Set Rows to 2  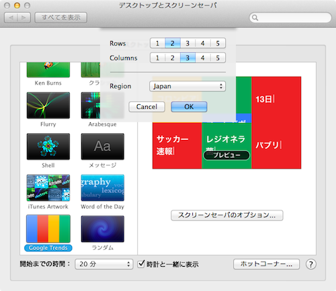point(173,43)
